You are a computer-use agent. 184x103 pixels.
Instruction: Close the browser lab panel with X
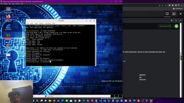(181, 14)
